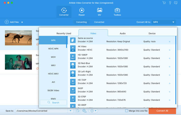Screen dimensions: 181x115
Task: Expand the Save to path dropdown
Action: 70,111
